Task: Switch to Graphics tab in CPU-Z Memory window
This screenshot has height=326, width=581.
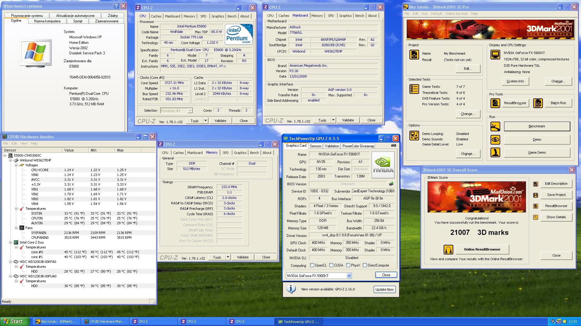Action: point(240,153)
